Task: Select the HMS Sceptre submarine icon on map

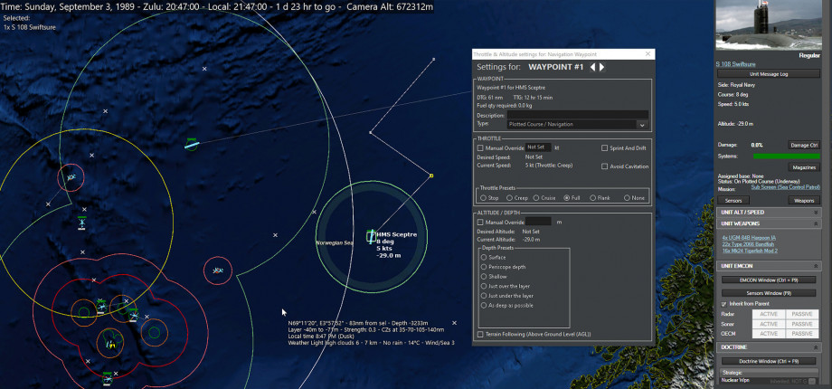Action: tap(371, 236)
